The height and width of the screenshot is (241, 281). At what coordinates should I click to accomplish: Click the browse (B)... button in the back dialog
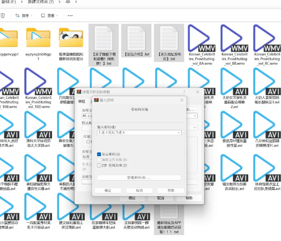[x=191, y=109]
